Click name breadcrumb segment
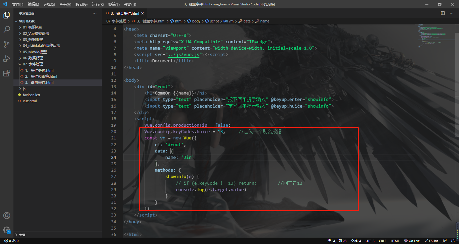Viewport: 459px width, 244px height. 262,21
